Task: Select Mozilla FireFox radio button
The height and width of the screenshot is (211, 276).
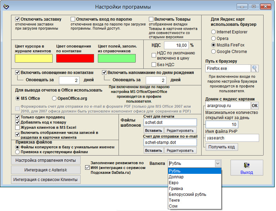Action: point(213,45)
